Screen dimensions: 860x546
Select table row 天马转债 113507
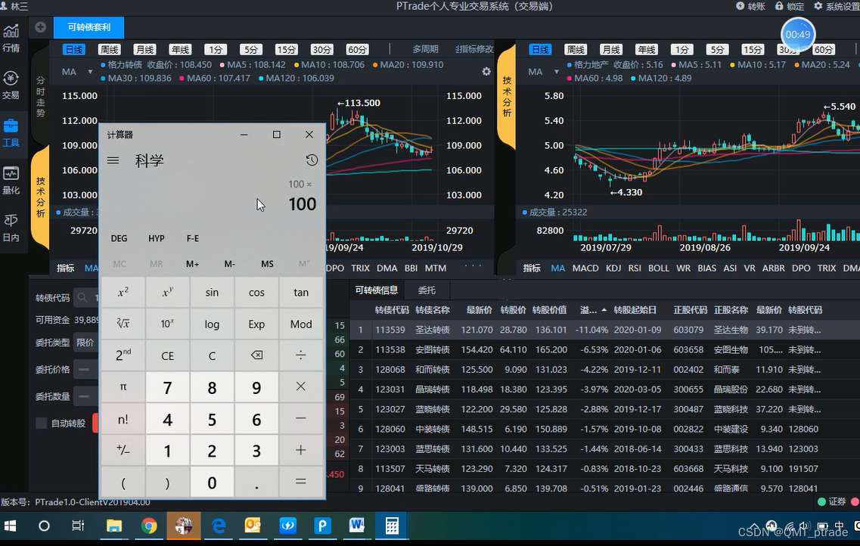[x=605, y=469]
